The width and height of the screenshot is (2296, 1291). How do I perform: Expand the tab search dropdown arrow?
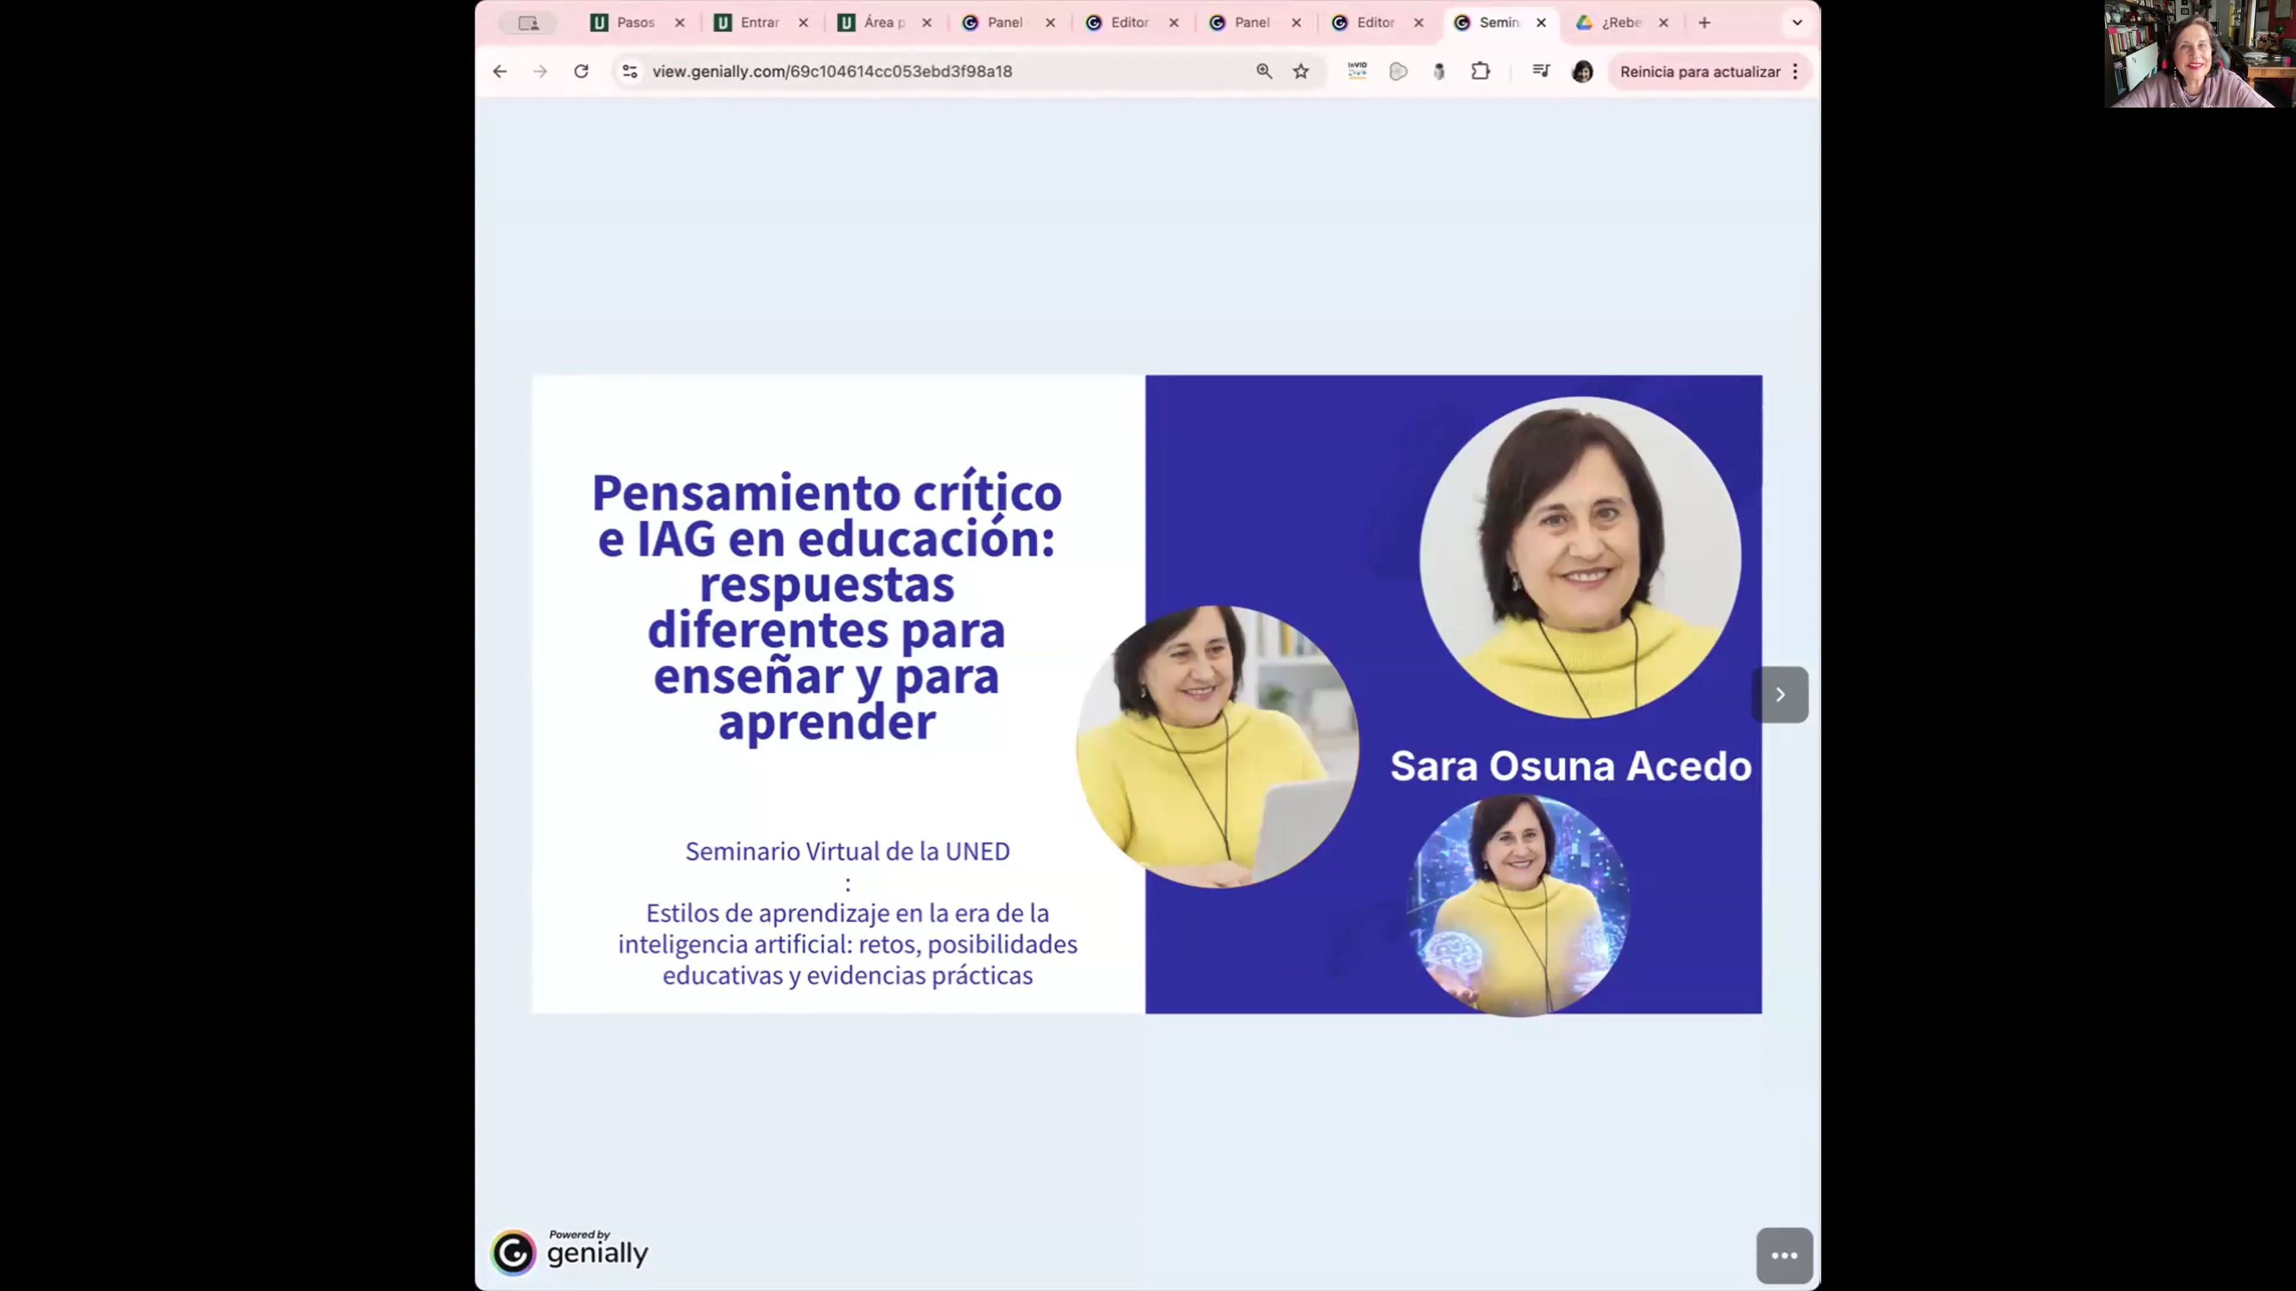coord(1798,23)
